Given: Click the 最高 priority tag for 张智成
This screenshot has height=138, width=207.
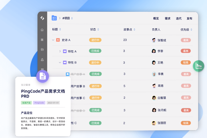Looking at the screenshot, I should point(186,40).
